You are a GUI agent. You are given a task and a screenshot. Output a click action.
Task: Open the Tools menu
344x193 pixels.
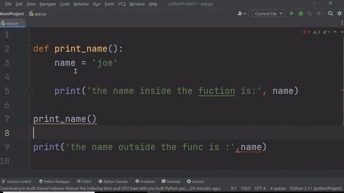point(109,4)
